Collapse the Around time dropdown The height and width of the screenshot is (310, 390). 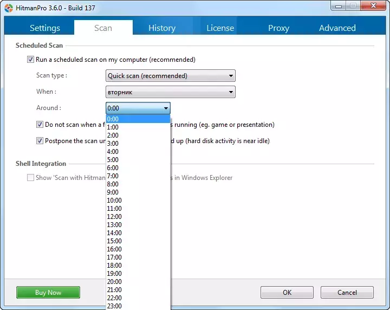point(138,108)
